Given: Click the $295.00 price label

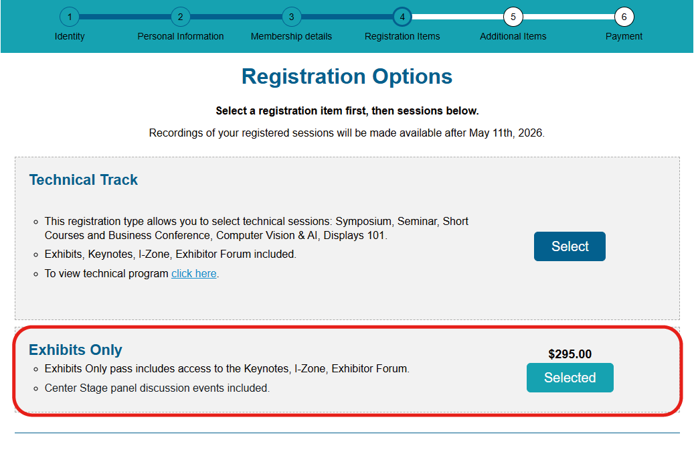Looking at the screenshot, I should pos(570,354).
